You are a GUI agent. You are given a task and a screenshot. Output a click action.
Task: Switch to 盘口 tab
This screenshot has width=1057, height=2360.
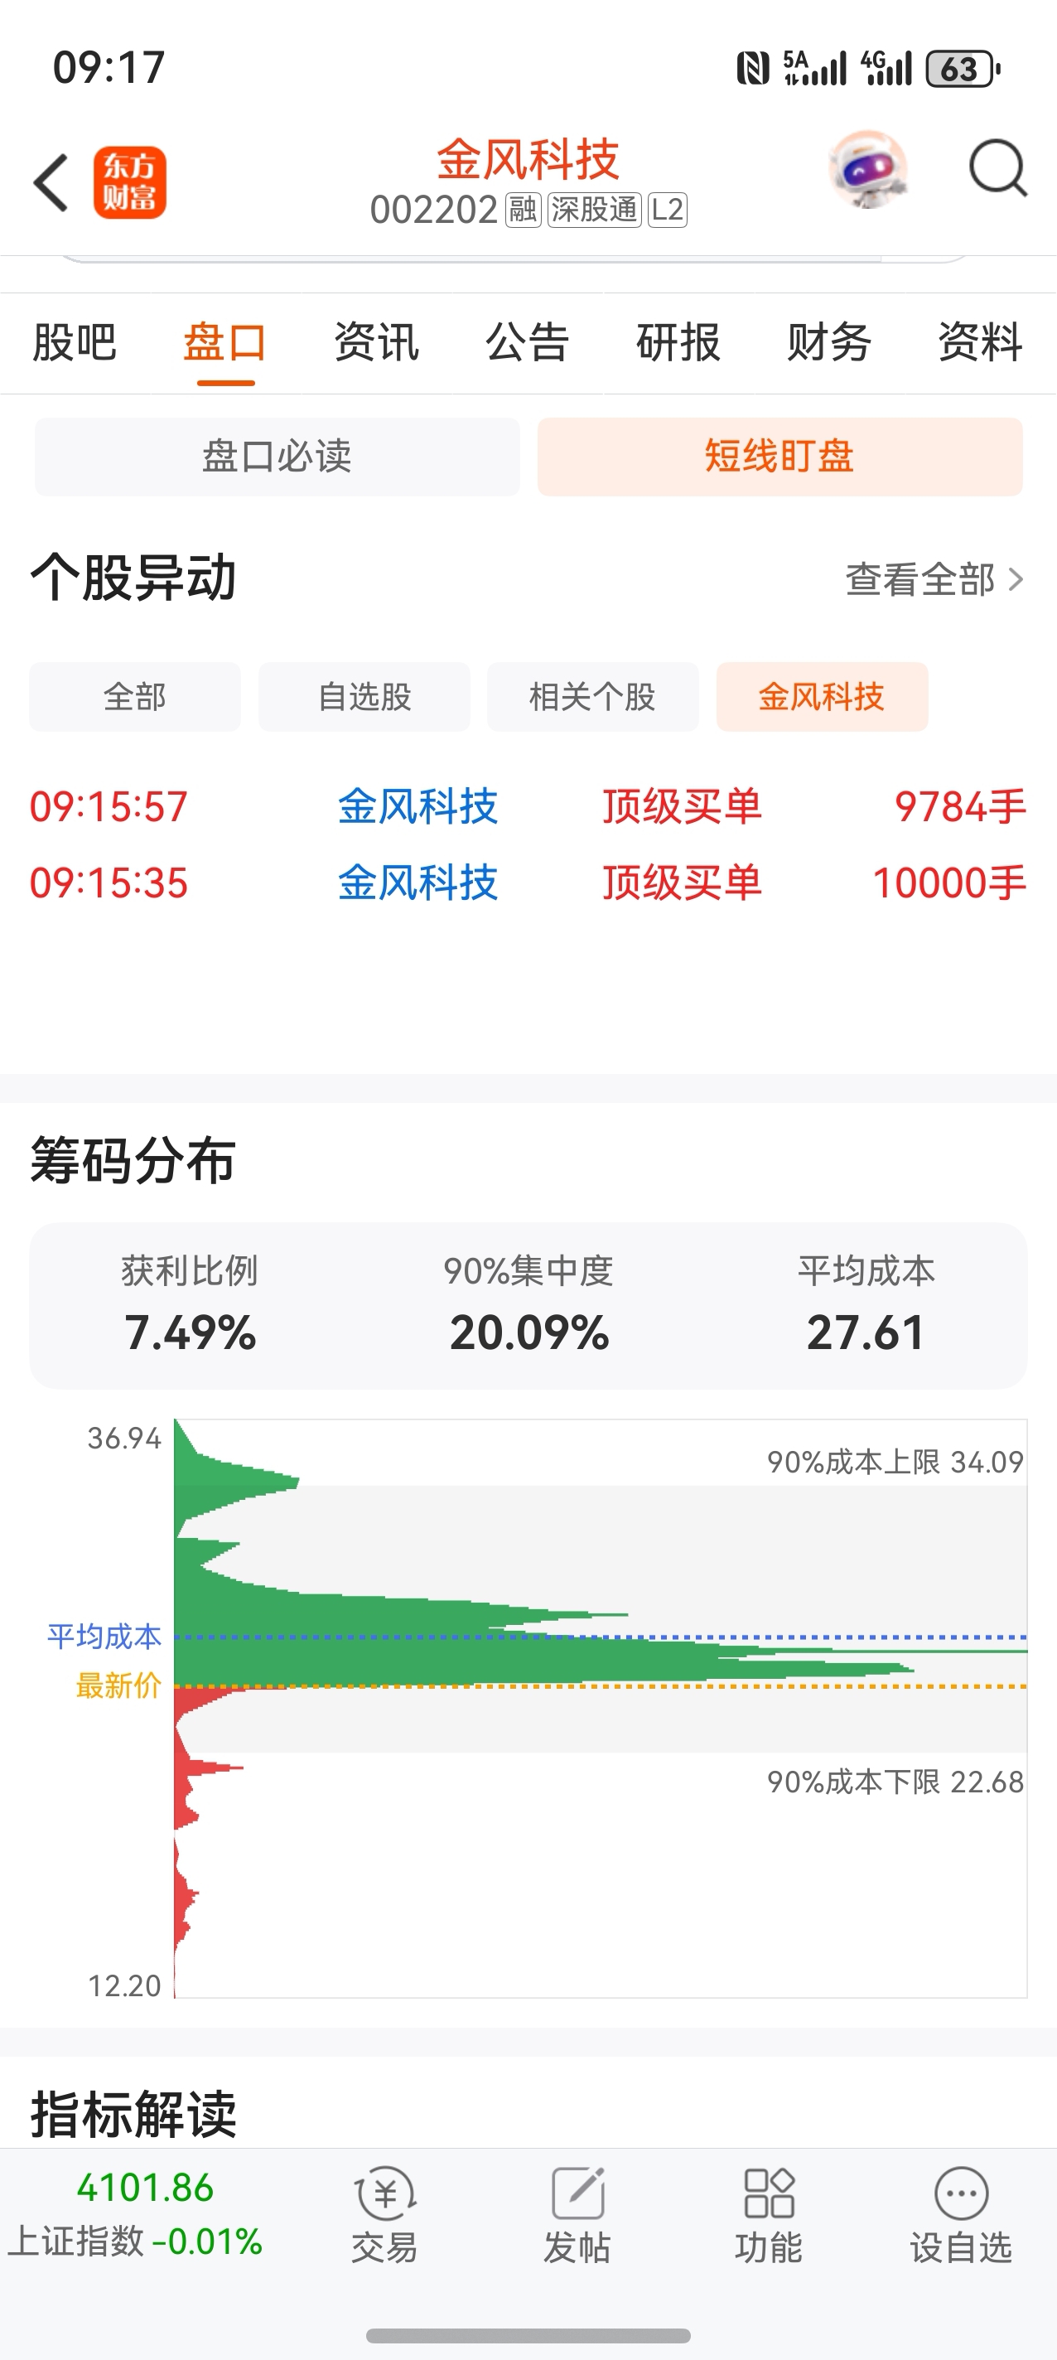tap(225, 342)
